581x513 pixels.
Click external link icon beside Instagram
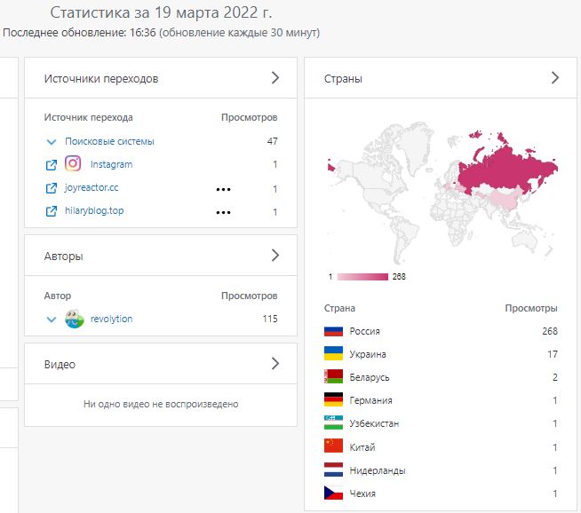(52, 164)
